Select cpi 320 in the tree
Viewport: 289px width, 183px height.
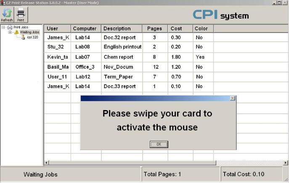pos(32,37)
